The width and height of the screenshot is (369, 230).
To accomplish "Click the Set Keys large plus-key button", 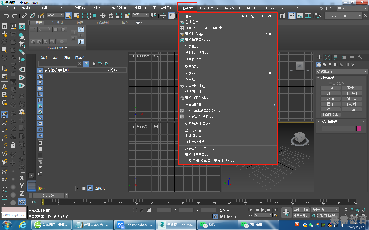I will pos(286,212).
